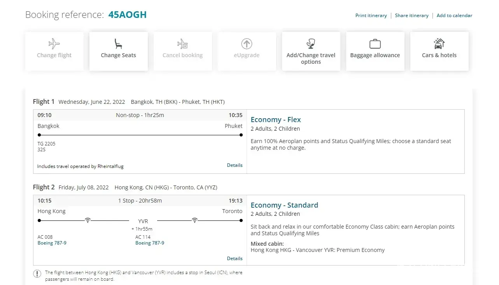Click the Baggage allowance suitcase icon
Image resolution: width=499 pixels, height=285 pixels.
coord(375,44)
